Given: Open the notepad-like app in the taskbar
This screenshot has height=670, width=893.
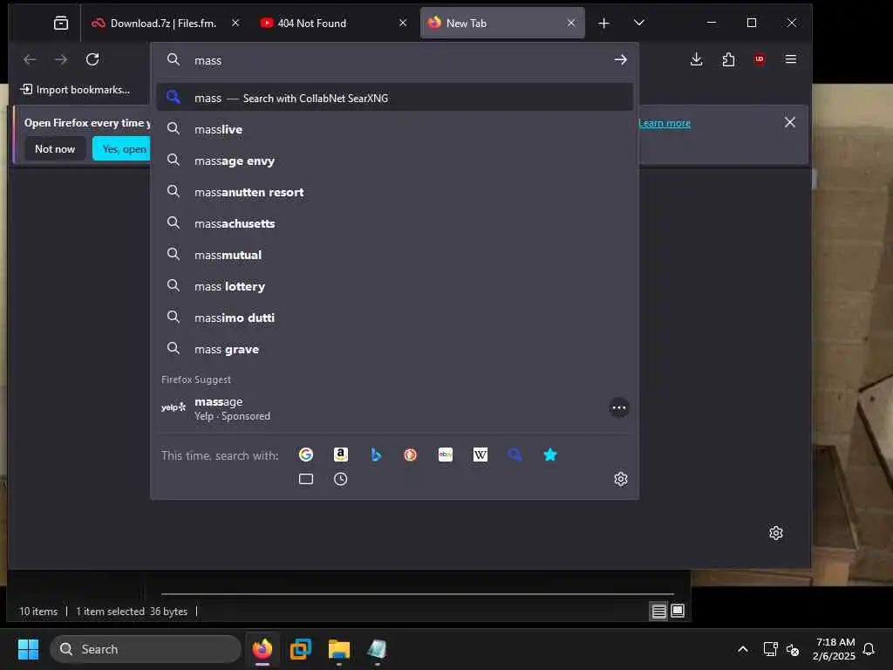Looking at the screenshot, I should [x=377, y=649].
